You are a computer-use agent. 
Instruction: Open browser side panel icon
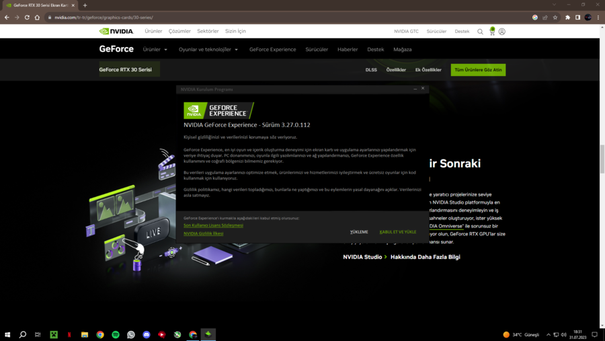(x=577, y=17)
